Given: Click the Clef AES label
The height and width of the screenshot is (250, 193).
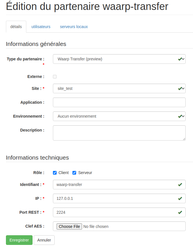Looking at the screenshot, I should (35, 226).
